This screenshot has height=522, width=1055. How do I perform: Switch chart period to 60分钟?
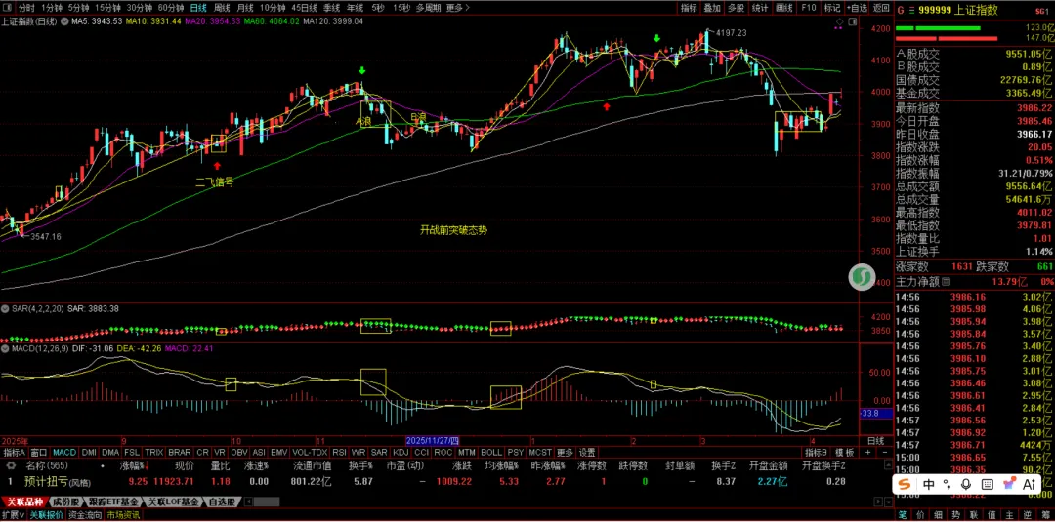(171, 8)
